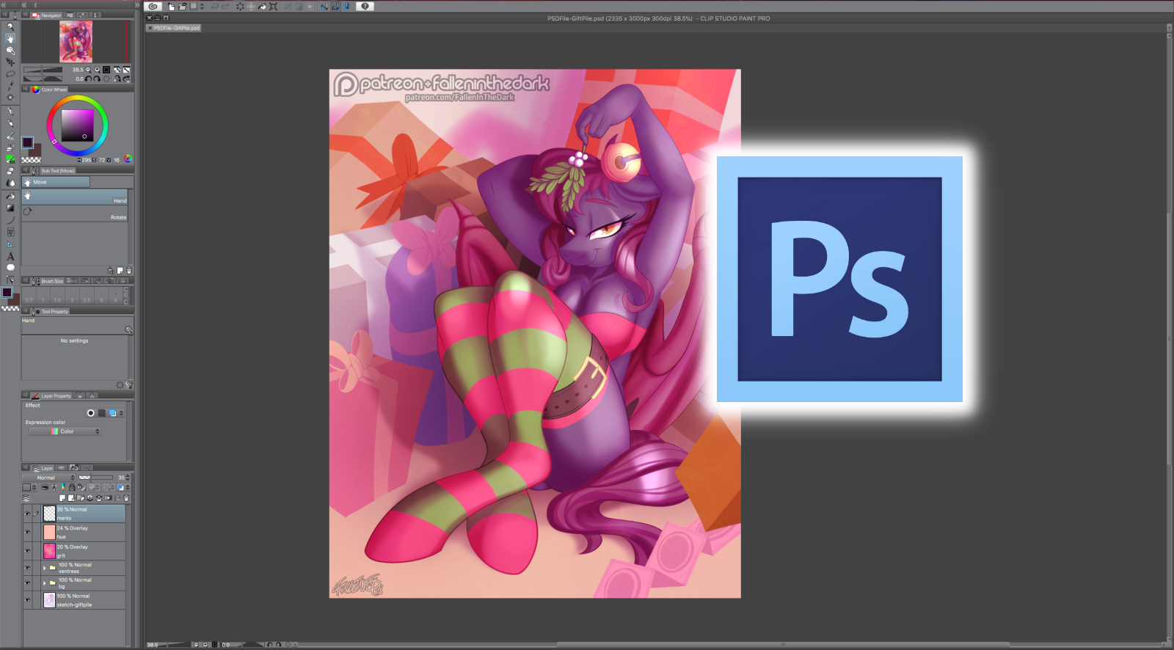Hide the marks layer
Image resolution: width=1174 pixels, height=650 pixels.
coord(28,514)
